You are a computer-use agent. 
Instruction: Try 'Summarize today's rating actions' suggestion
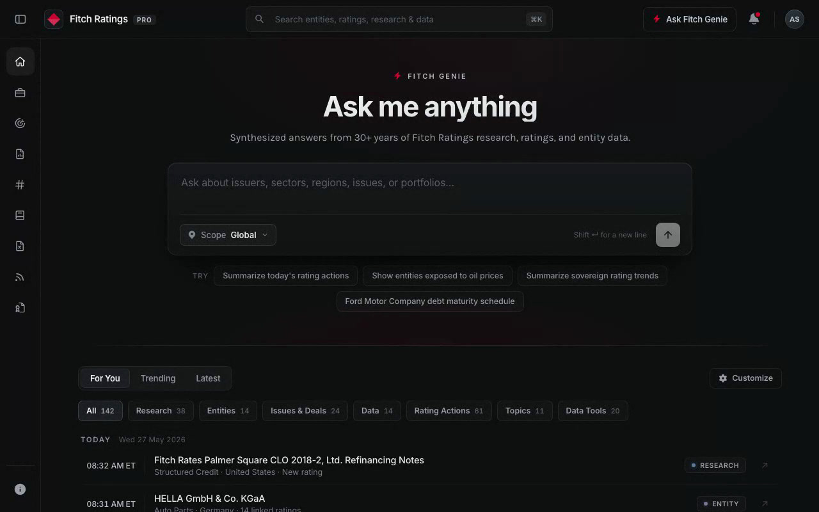pos(286,276)
